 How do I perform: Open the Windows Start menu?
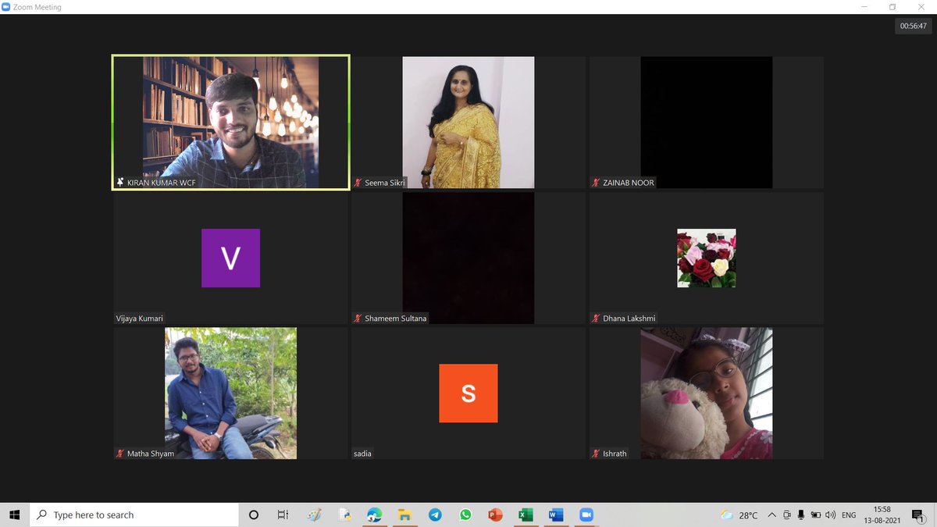pos(14,515)
